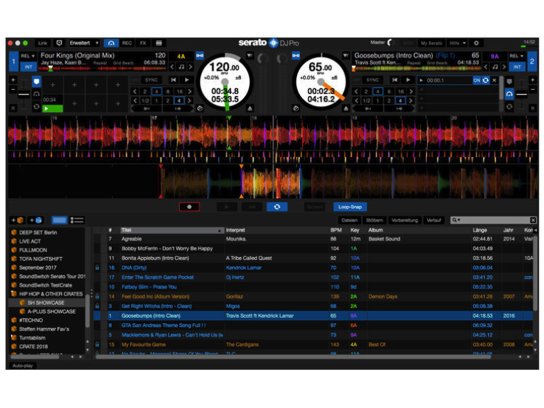Select deck 1 loop tab icon
This screenshot has height=408, width=544.
click(37, 107)
